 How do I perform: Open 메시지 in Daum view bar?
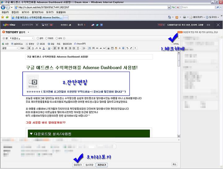point(81,25)
